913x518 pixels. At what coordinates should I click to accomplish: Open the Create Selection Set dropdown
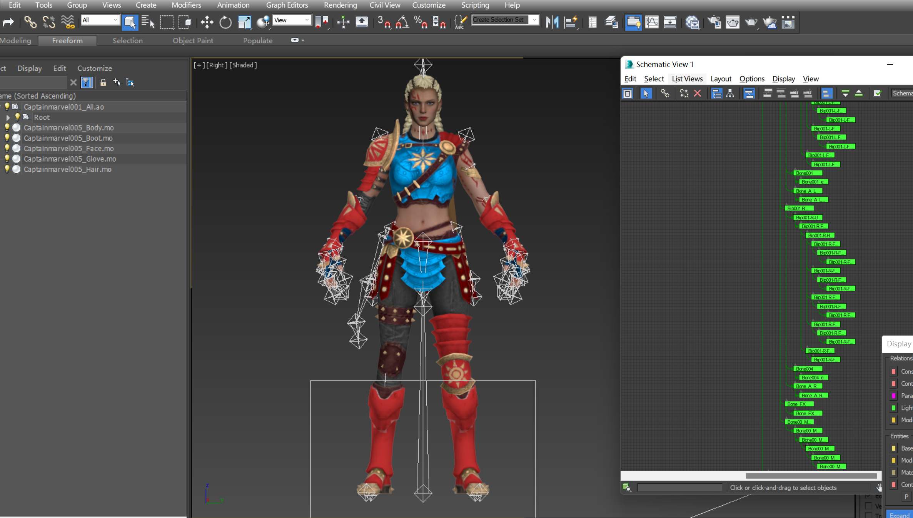coord(534,20)
